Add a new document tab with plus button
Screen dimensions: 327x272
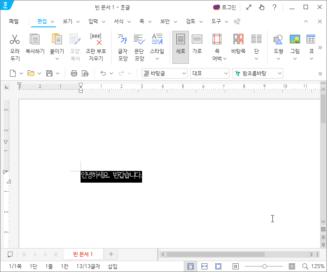[111, 254]
